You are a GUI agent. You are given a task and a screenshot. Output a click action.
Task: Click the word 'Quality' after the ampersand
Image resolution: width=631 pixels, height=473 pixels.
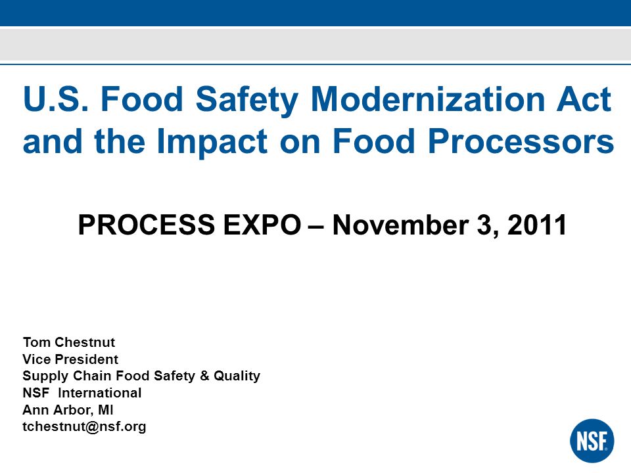pyautogui.click(x=237, y=376)
